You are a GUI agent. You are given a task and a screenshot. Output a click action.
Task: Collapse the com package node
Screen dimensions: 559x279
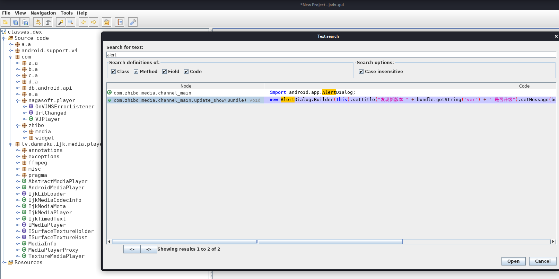point(11,57)
